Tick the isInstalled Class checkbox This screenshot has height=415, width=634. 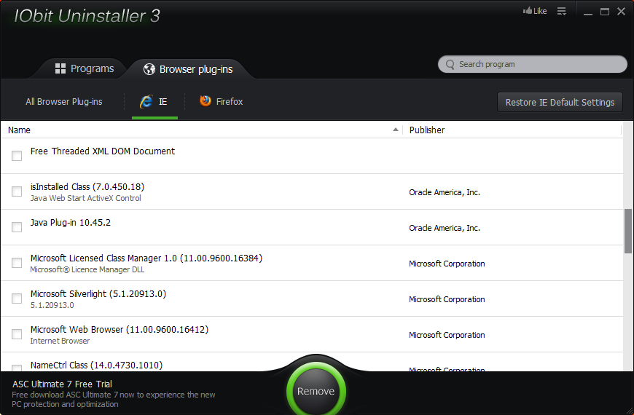click(x=17, y=191)
